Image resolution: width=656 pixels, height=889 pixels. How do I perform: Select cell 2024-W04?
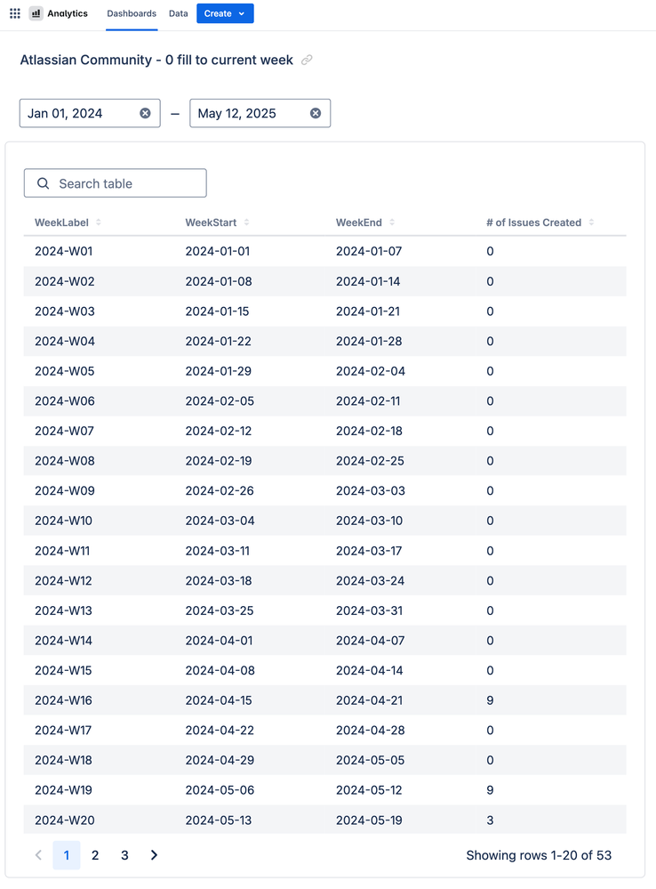[x=65, y=342]
